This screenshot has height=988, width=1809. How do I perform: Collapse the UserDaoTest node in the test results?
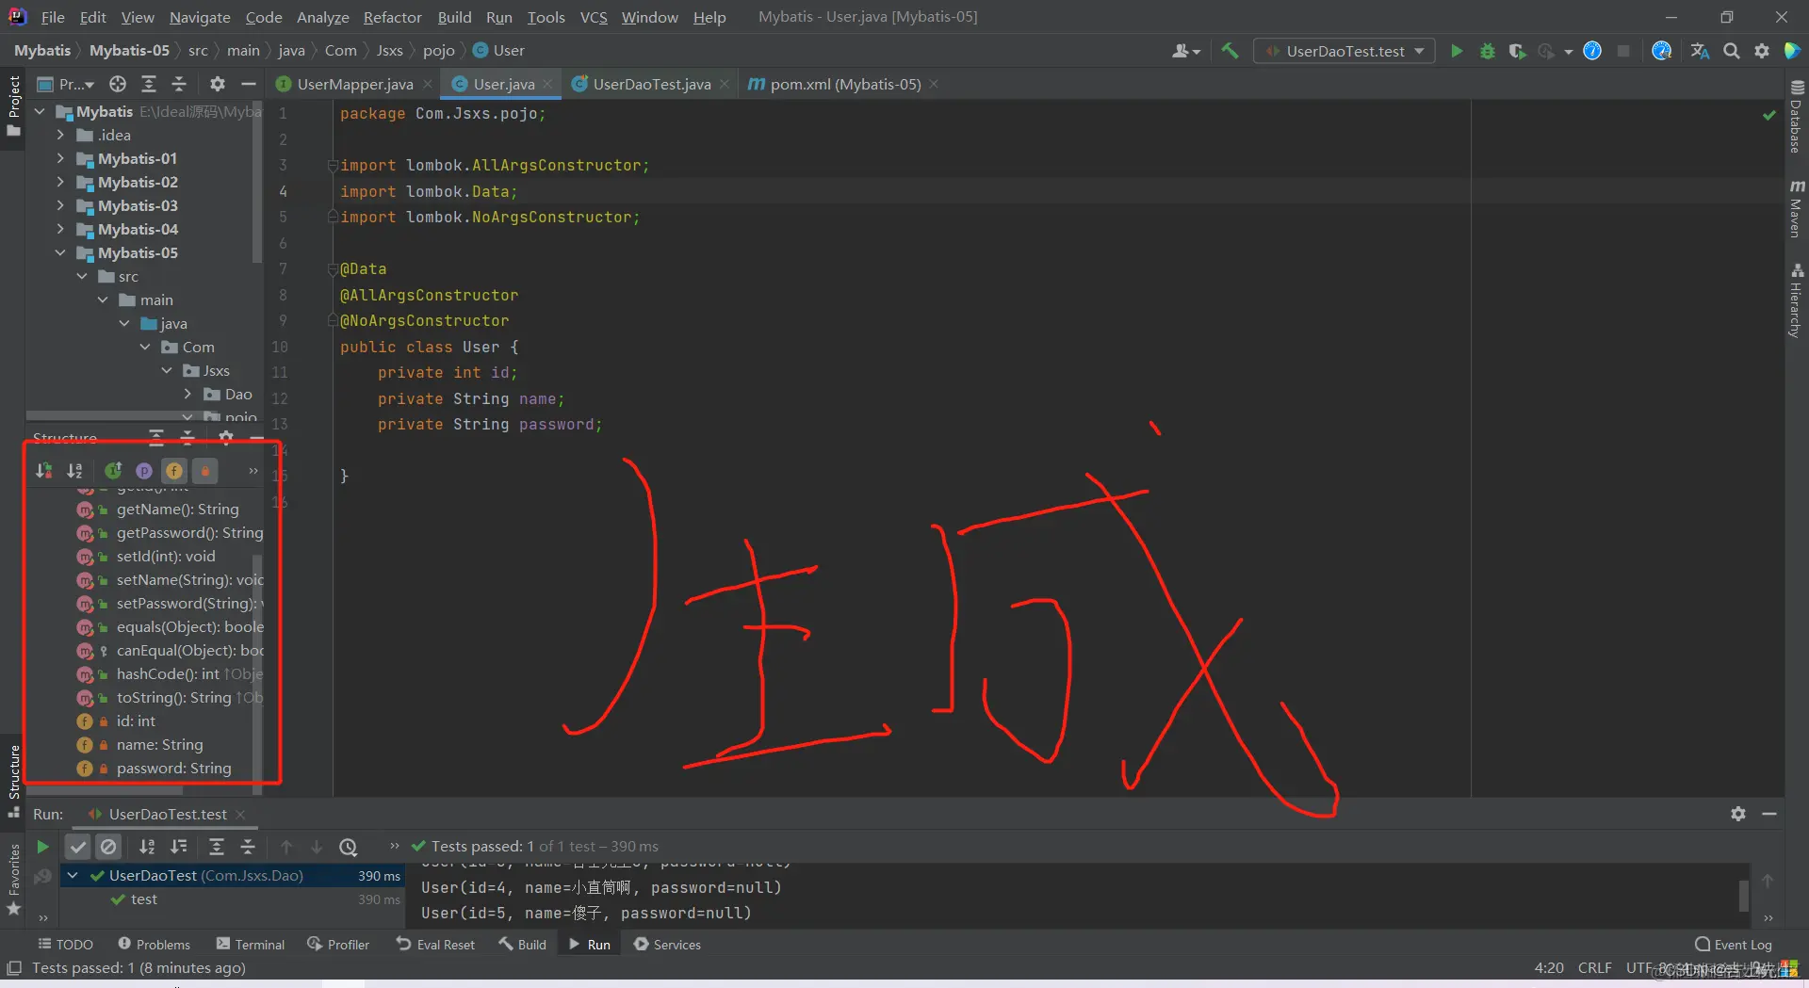(73, 875)
